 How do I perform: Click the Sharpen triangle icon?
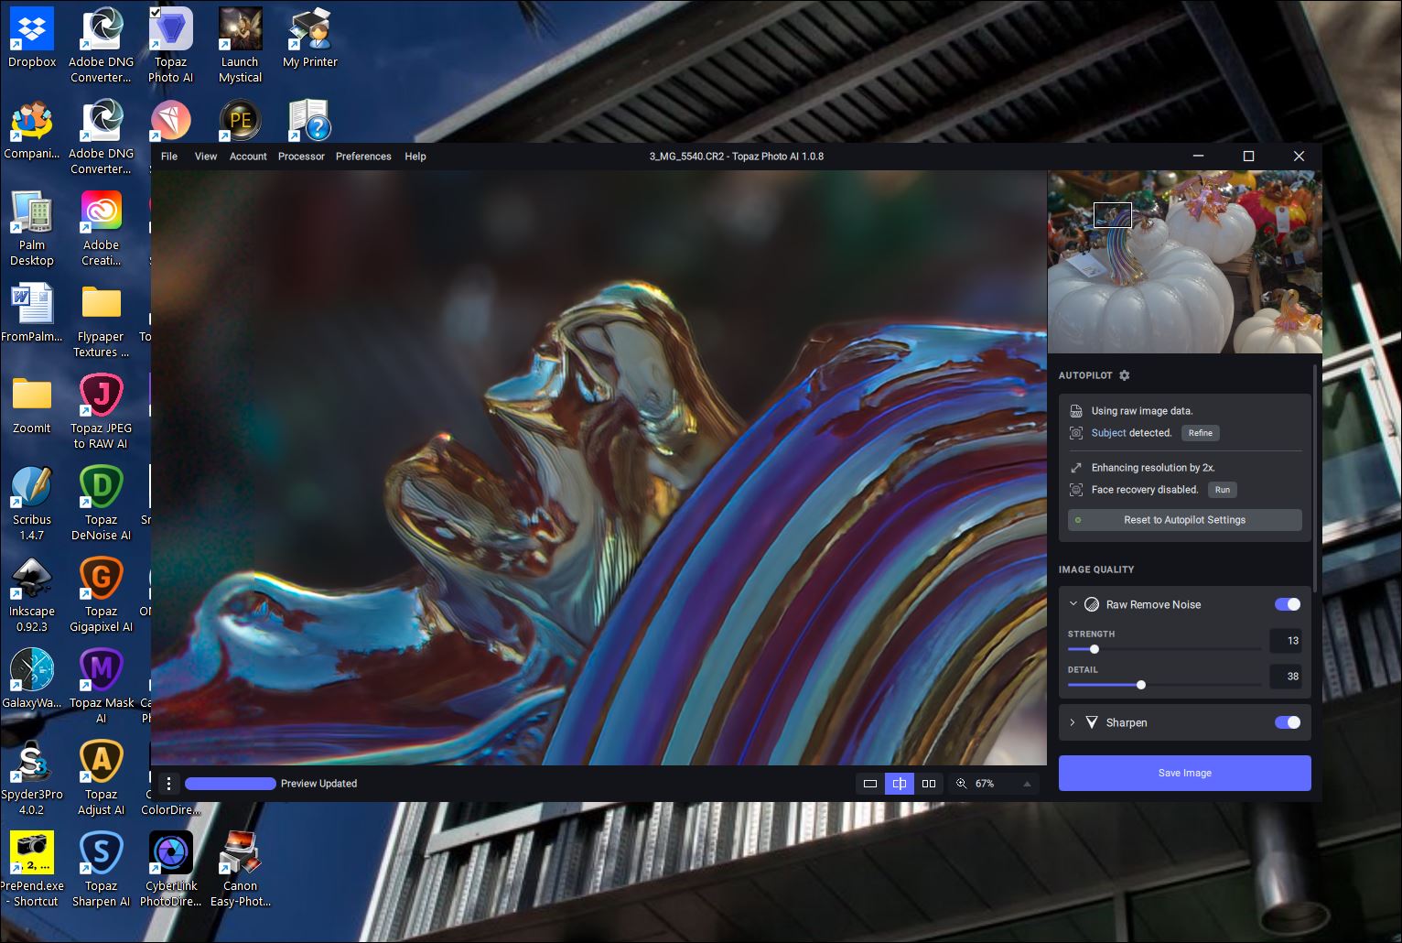(x=1092, y=722)
